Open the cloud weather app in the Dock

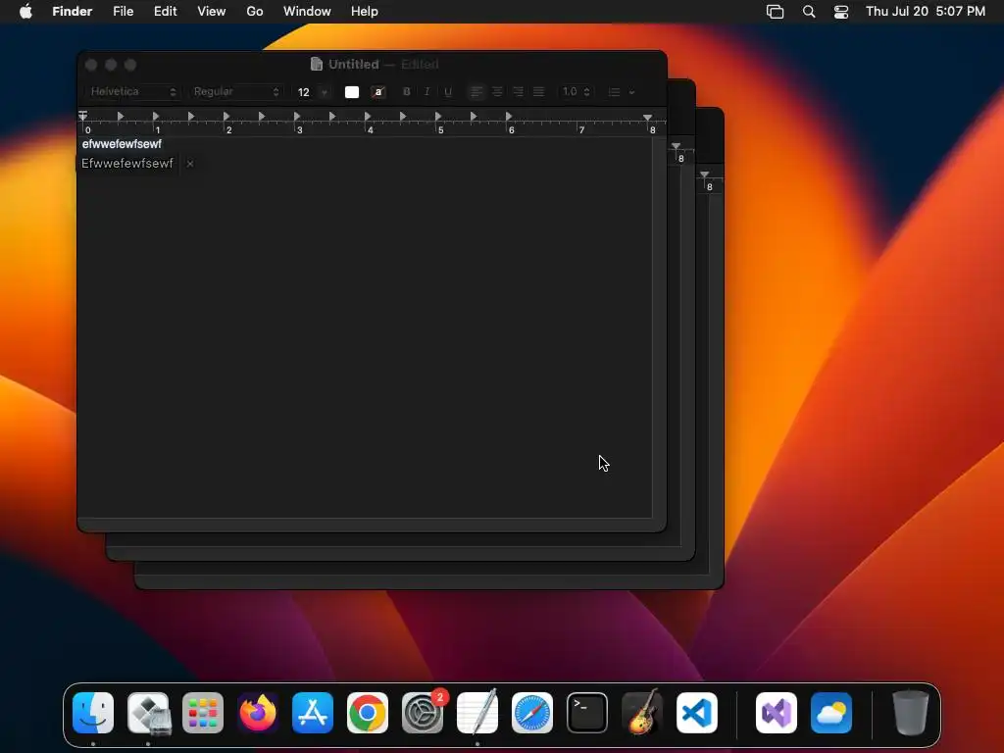[831, 713]
